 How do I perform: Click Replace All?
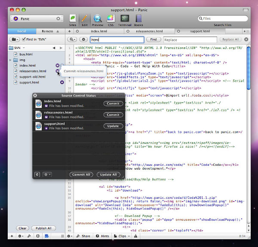pos(230,40)
